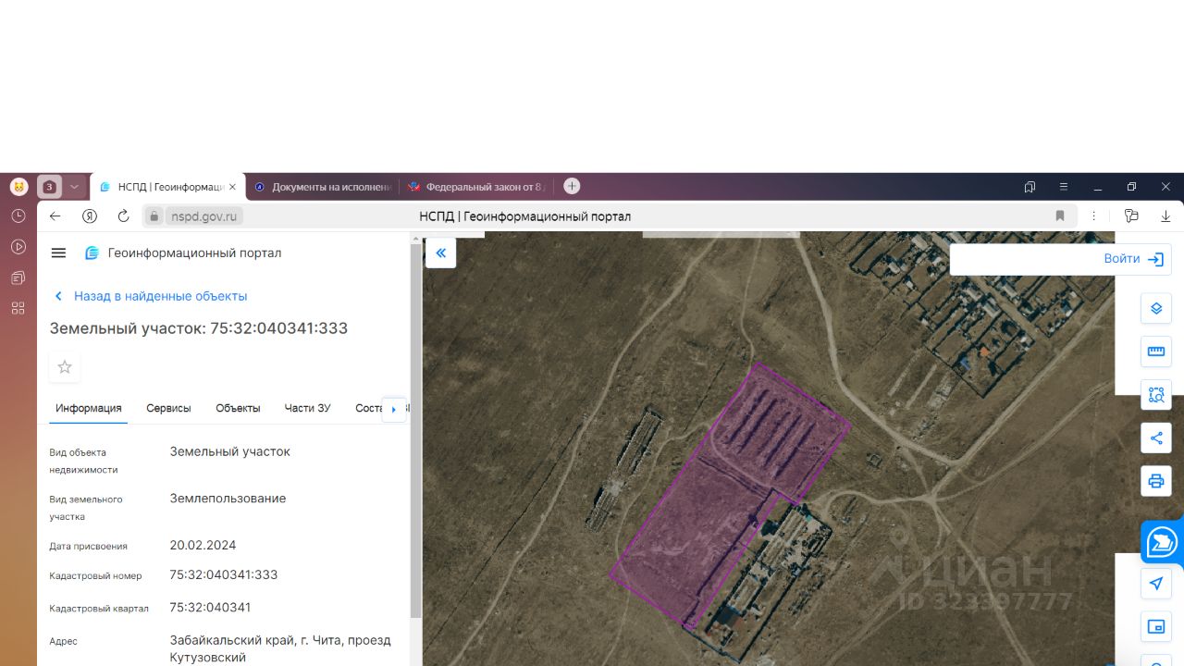Click the Геоинформационный портал logo
Viewport: 1184px width, 666px height.
(x=183, y=253)
